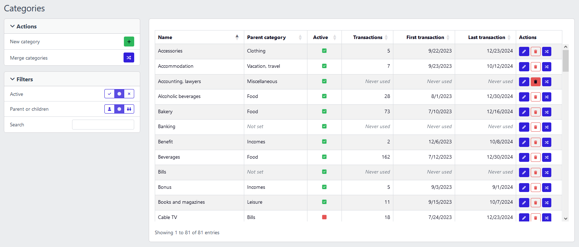The image size is (579, 247).
Task: Click the '9/1/2024' last transaction cell
Action: coord(485,187)
